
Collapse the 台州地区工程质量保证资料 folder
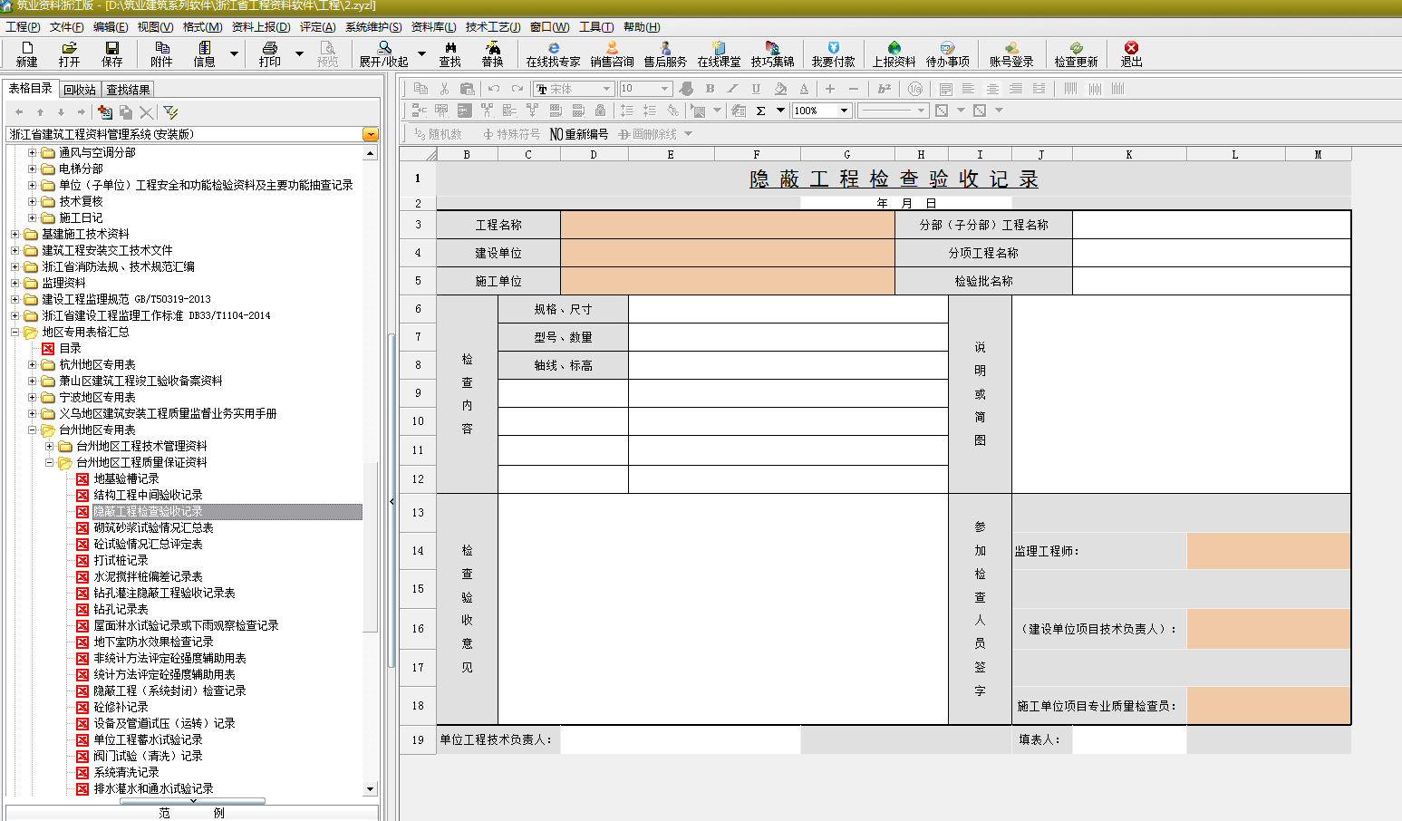pos(49,462)
